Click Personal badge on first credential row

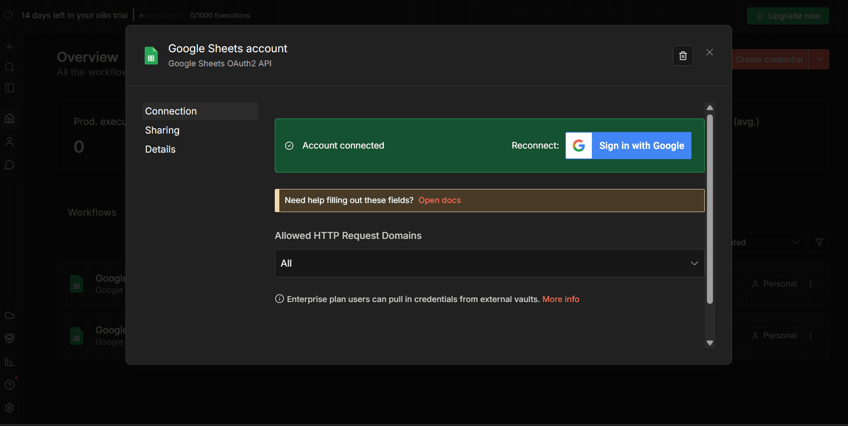pos(774,284)
